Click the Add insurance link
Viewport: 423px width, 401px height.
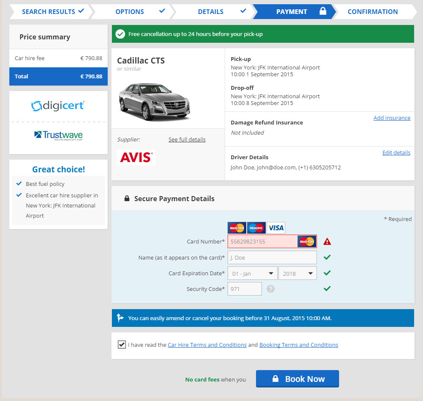(392, 118)
